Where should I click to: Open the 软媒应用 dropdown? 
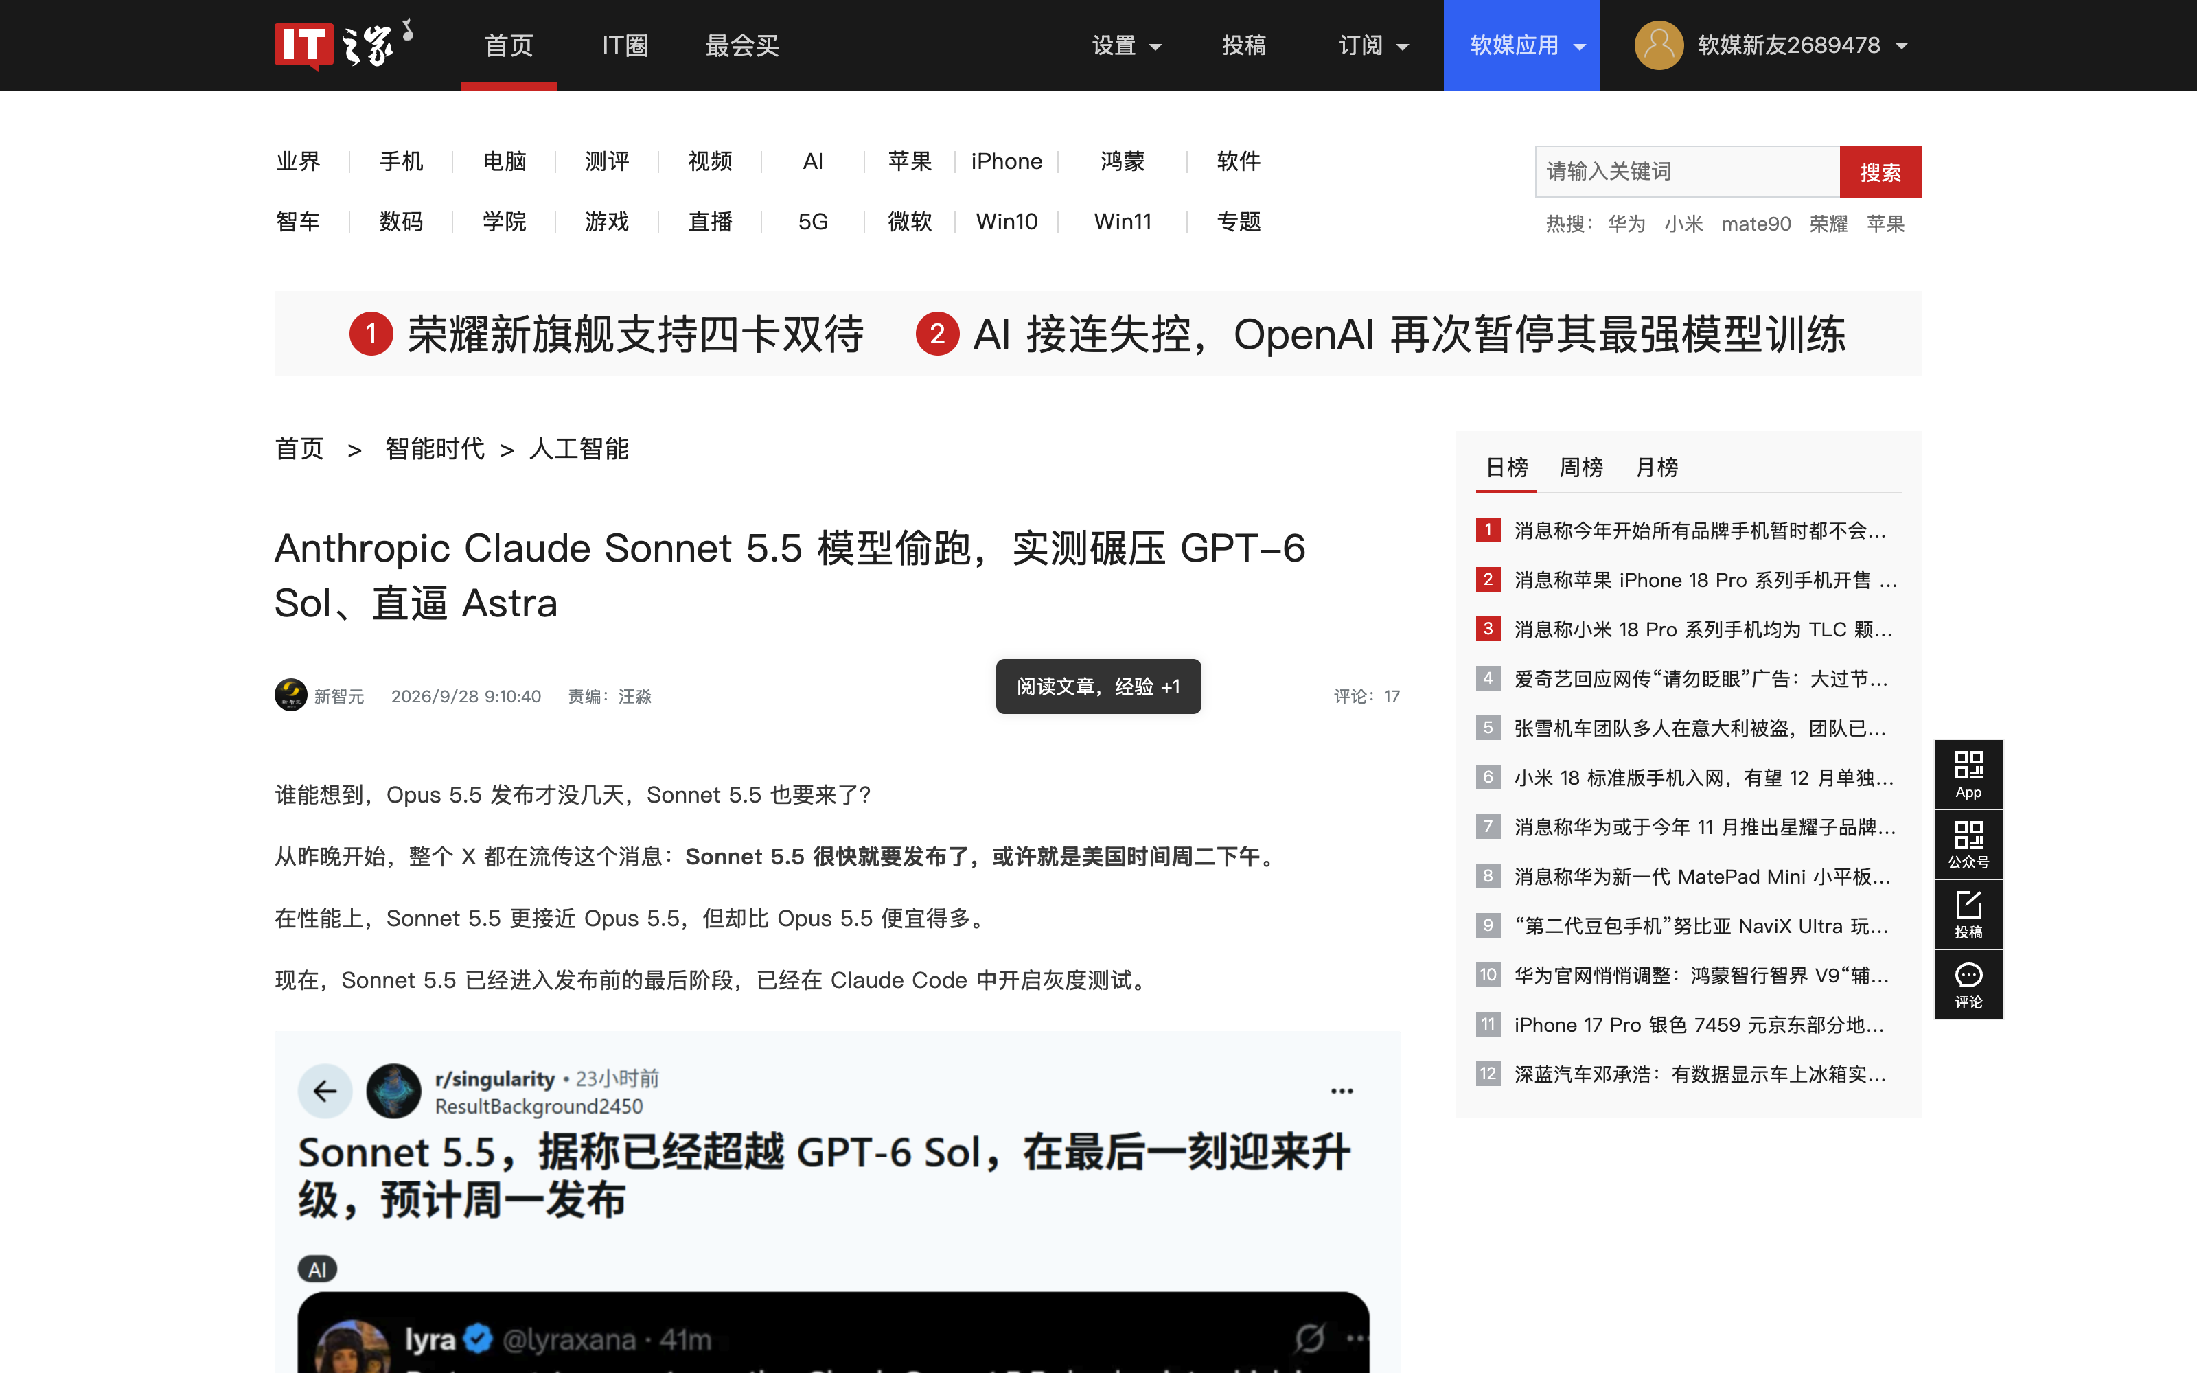click(1521, 45)
